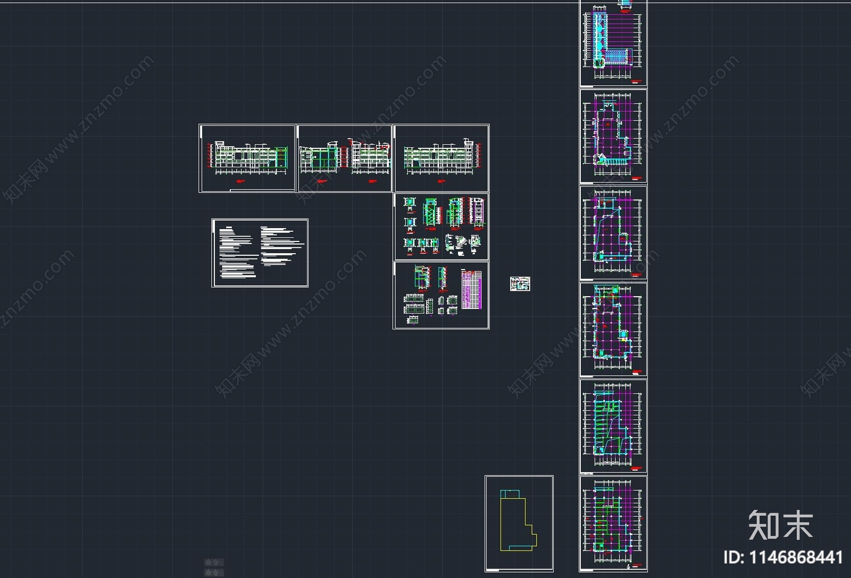Click the white text design notes sheet
The height and width of the screenshot is (578, 851).
coord(260,253)
